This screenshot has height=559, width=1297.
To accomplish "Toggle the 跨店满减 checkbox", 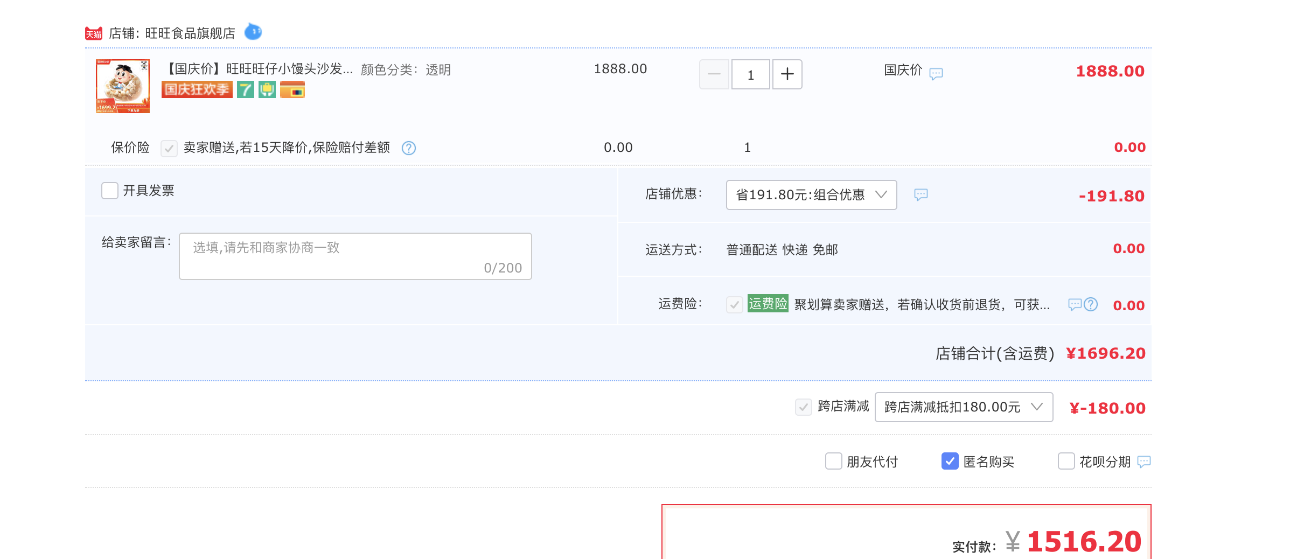I will pos(804,407).
